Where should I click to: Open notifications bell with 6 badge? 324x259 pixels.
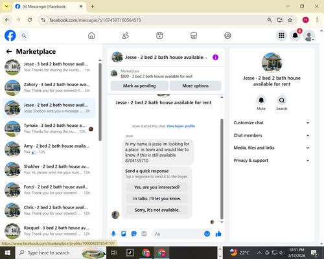(295, 36)
